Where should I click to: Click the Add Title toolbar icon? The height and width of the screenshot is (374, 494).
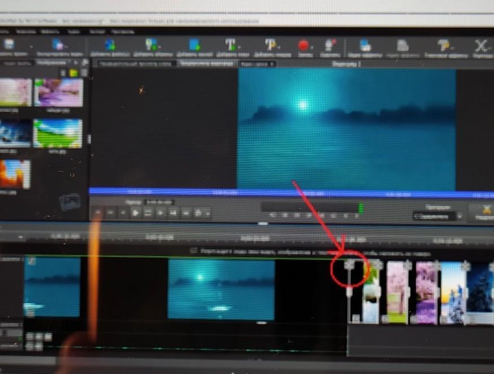270,45
